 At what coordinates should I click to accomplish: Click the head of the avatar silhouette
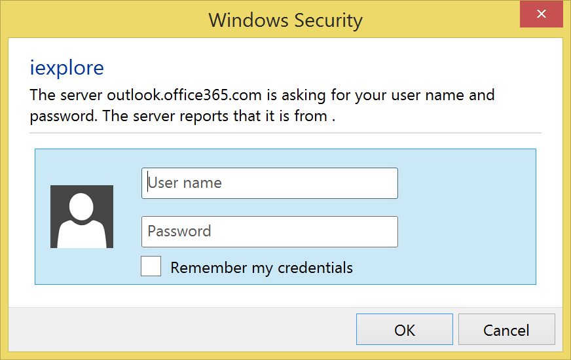82,206
